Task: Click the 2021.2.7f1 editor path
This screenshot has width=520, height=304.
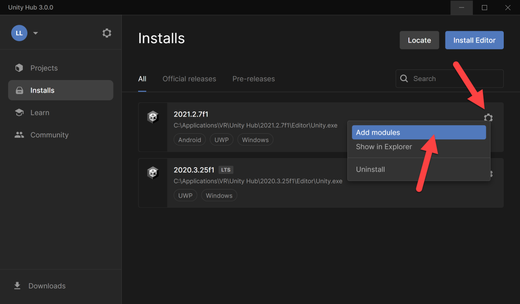Action: click(x=256, y=125)
